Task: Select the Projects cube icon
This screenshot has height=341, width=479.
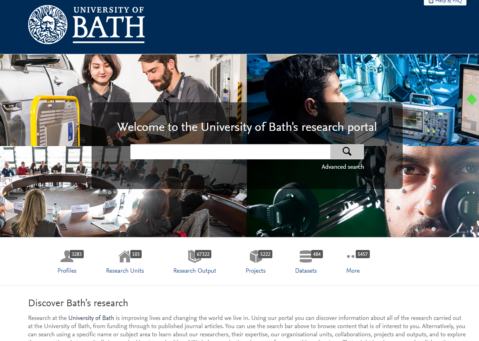Action: (255, 256)
